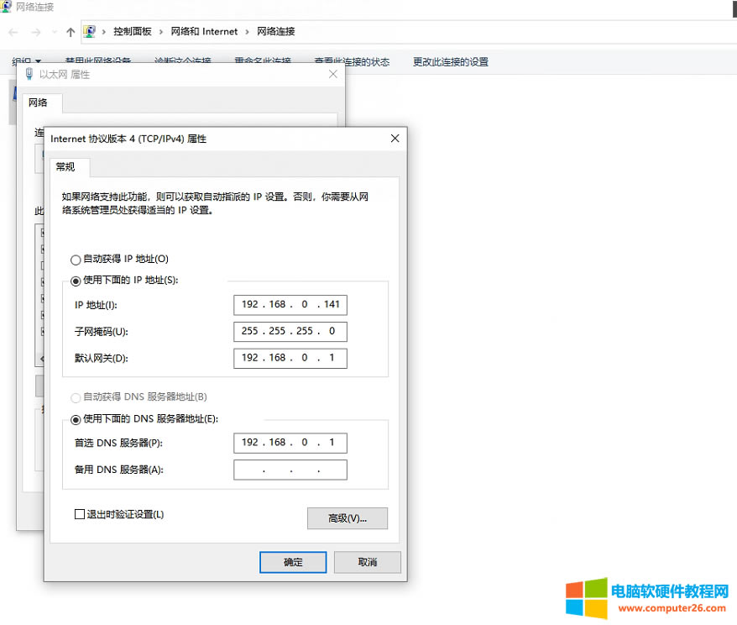Select the 网络 tab in Ethernet properties

pyautogui.click(x=38, y=102)
